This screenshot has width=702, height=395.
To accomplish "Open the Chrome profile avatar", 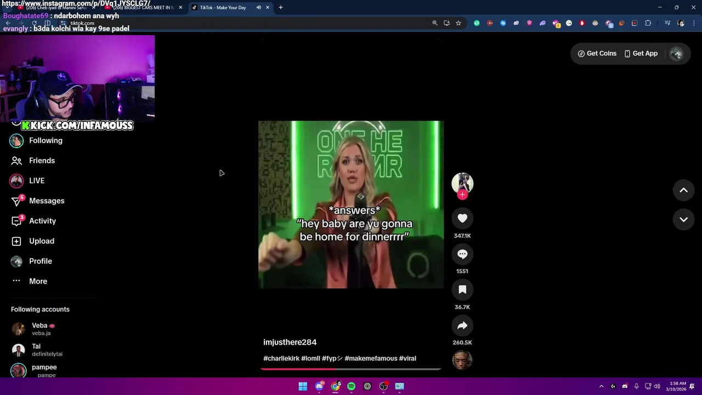I will (681, 23).
